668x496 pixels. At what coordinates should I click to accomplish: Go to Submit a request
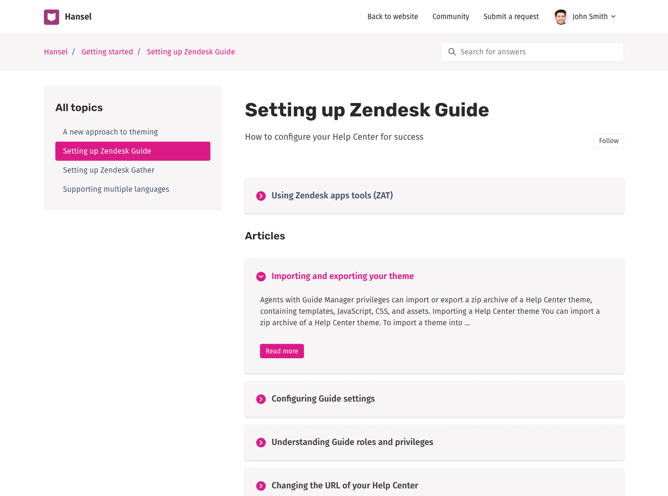tap(511, 17)
